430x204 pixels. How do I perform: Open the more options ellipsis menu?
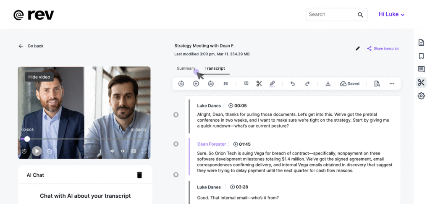392,84
